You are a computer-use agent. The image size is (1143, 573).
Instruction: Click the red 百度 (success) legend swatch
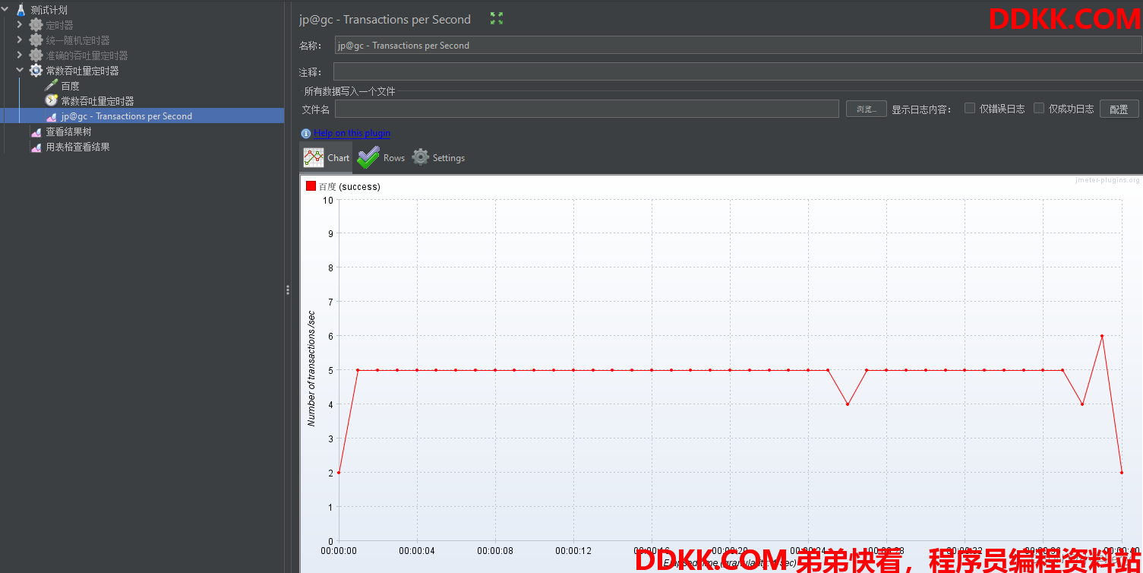311,186
